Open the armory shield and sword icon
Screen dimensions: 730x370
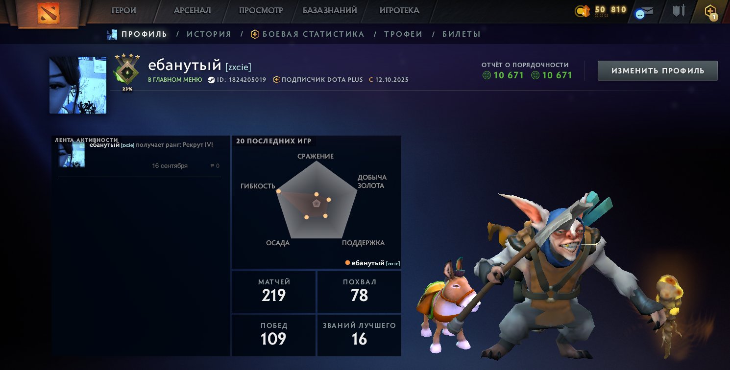(678, 11)
